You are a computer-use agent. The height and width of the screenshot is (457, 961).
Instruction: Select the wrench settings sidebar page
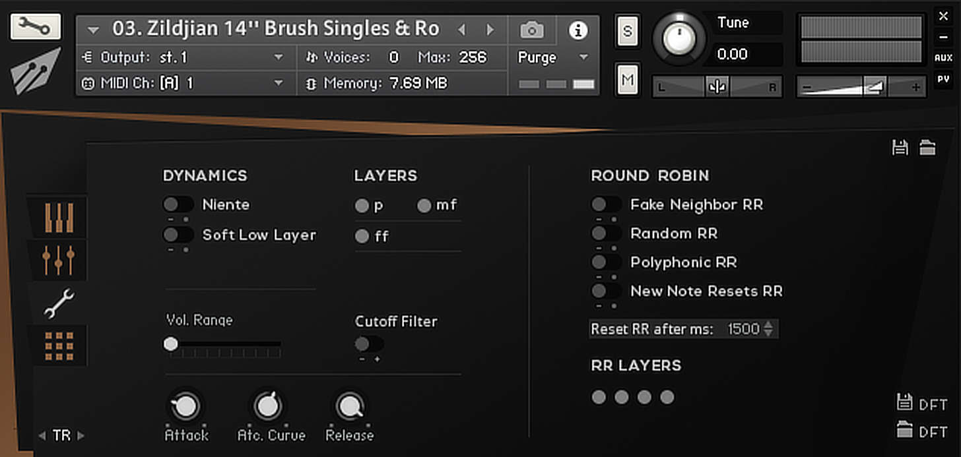tap(59, 303)
